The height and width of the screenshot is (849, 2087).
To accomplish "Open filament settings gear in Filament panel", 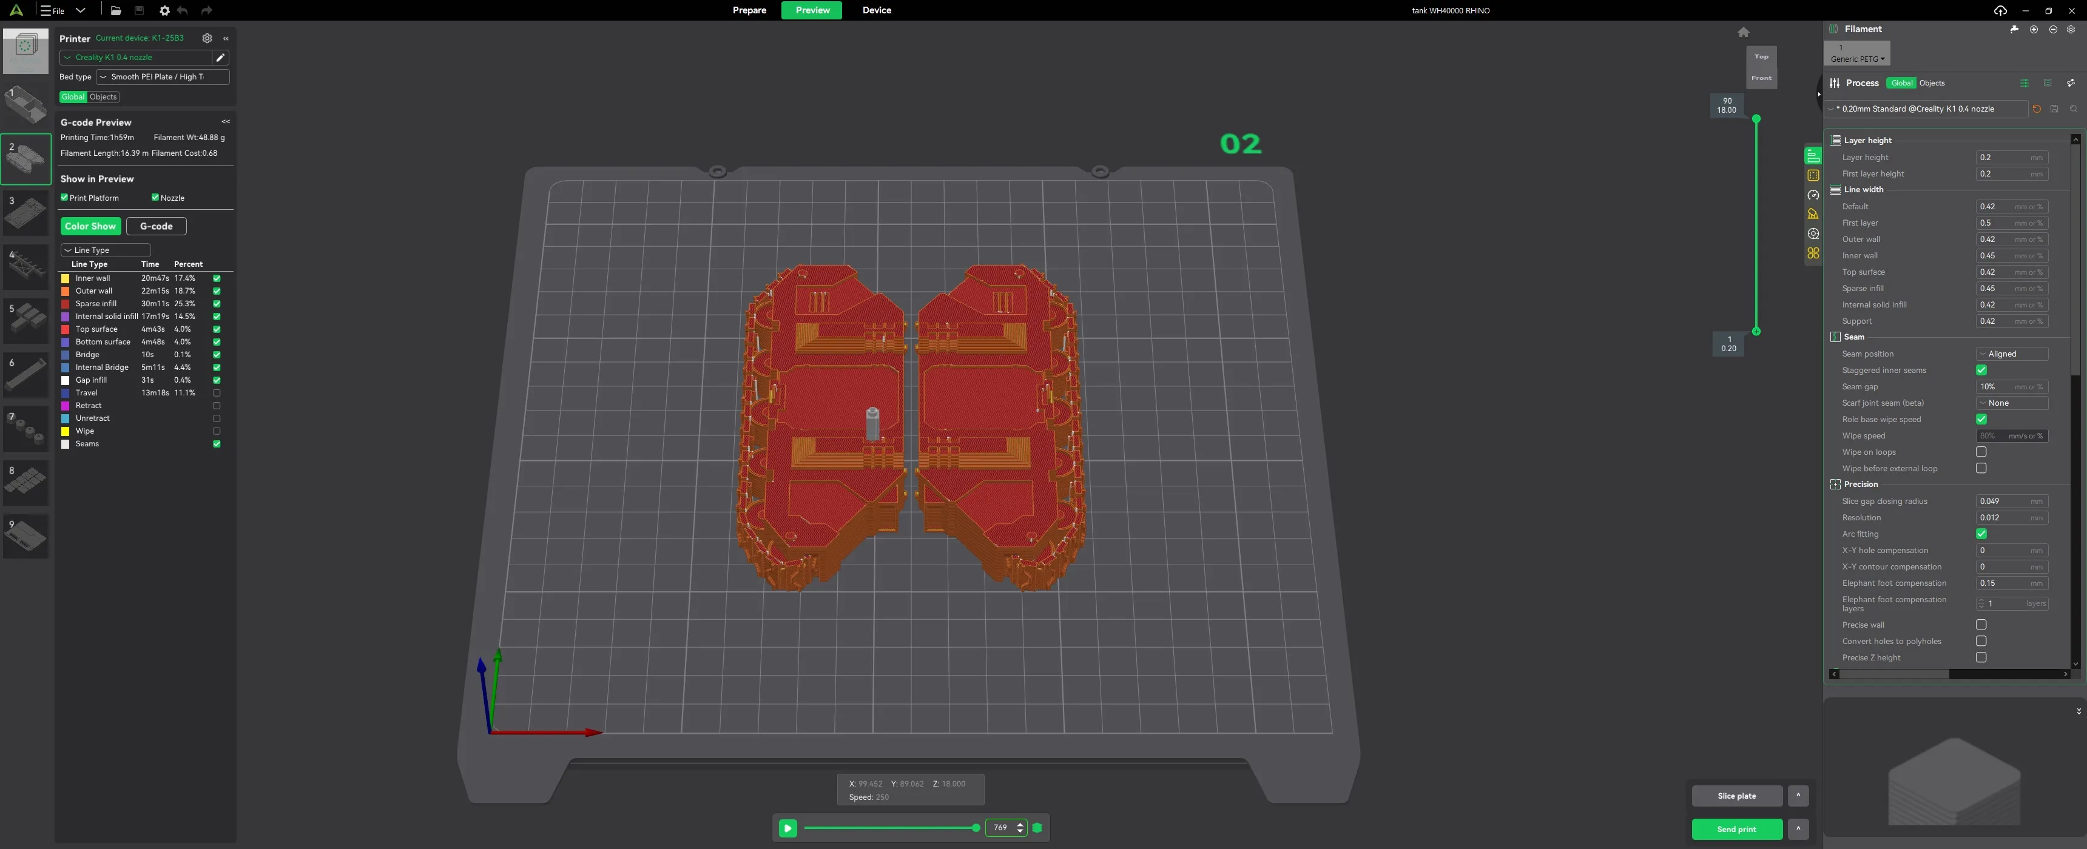I will click(2072, 29).
